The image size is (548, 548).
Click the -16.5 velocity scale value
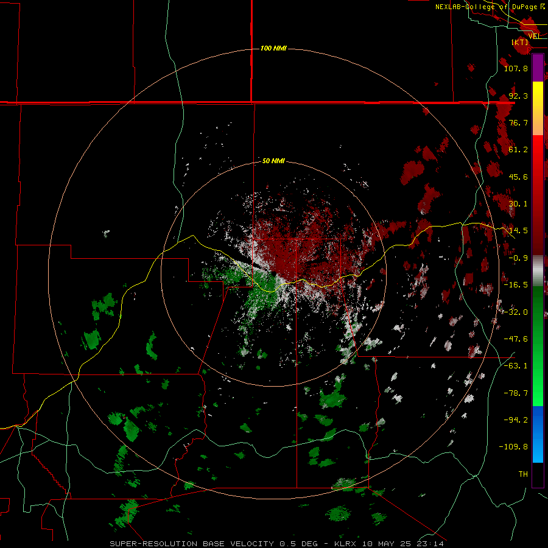click(516, 285)
